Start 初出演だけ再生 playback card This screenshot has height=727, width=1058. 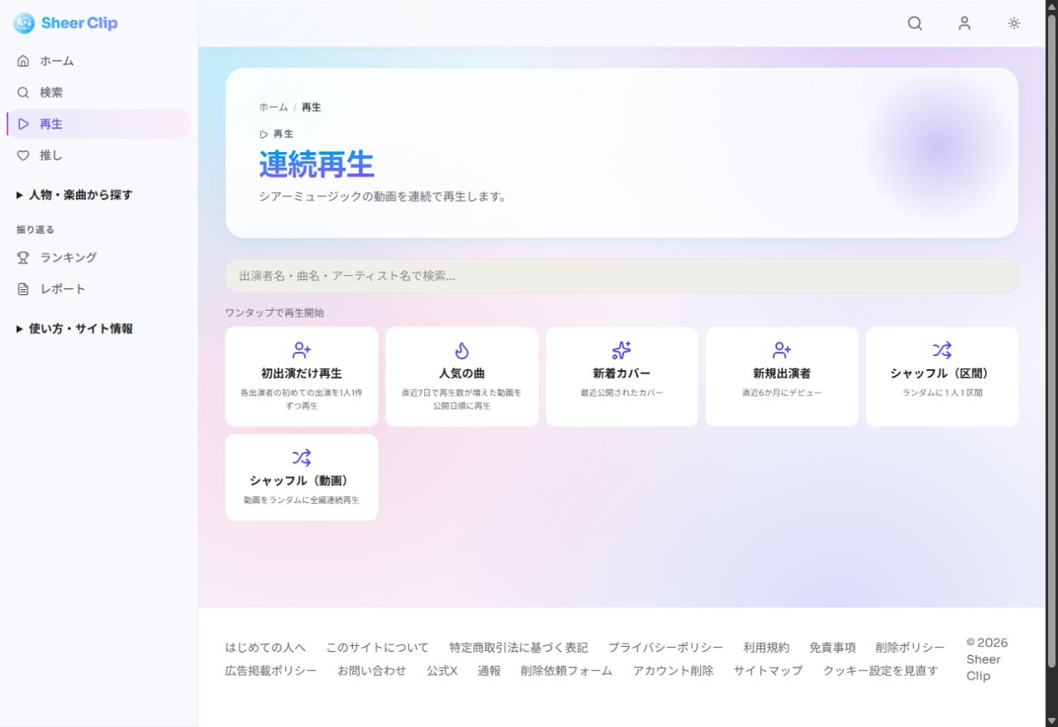pyautogui.click(x=301, y=376)
